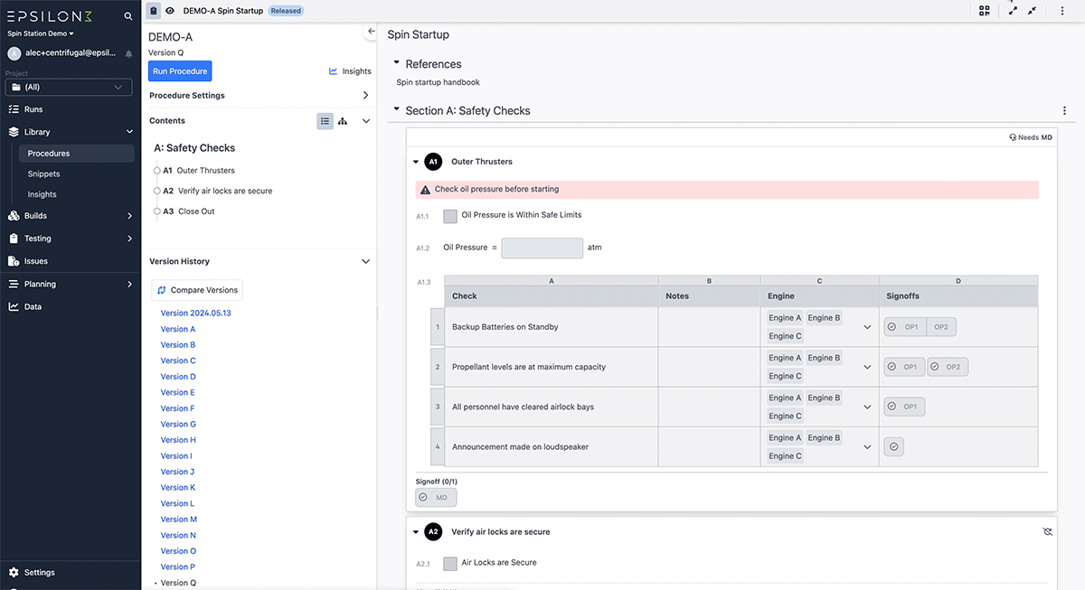Screen dimensions: 1085x590
Task: Expand Testing menu in sidebar
Action: pos(71,239)
